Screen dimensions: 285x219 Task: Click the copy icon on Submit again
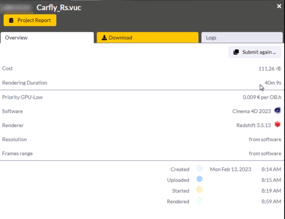click(x=236, y=52)
